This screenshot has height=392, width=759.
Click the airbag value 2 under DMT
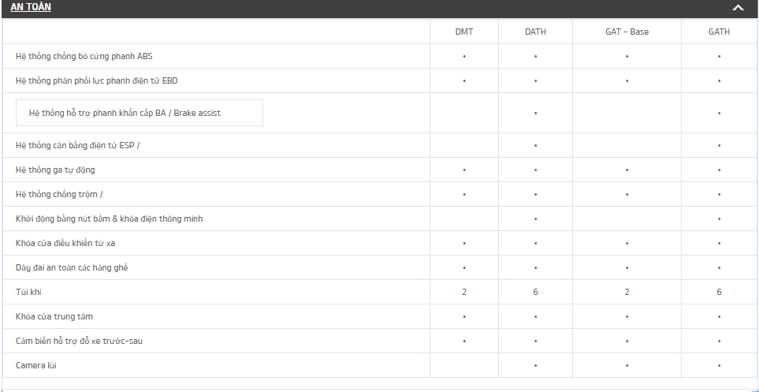(464, 292)
